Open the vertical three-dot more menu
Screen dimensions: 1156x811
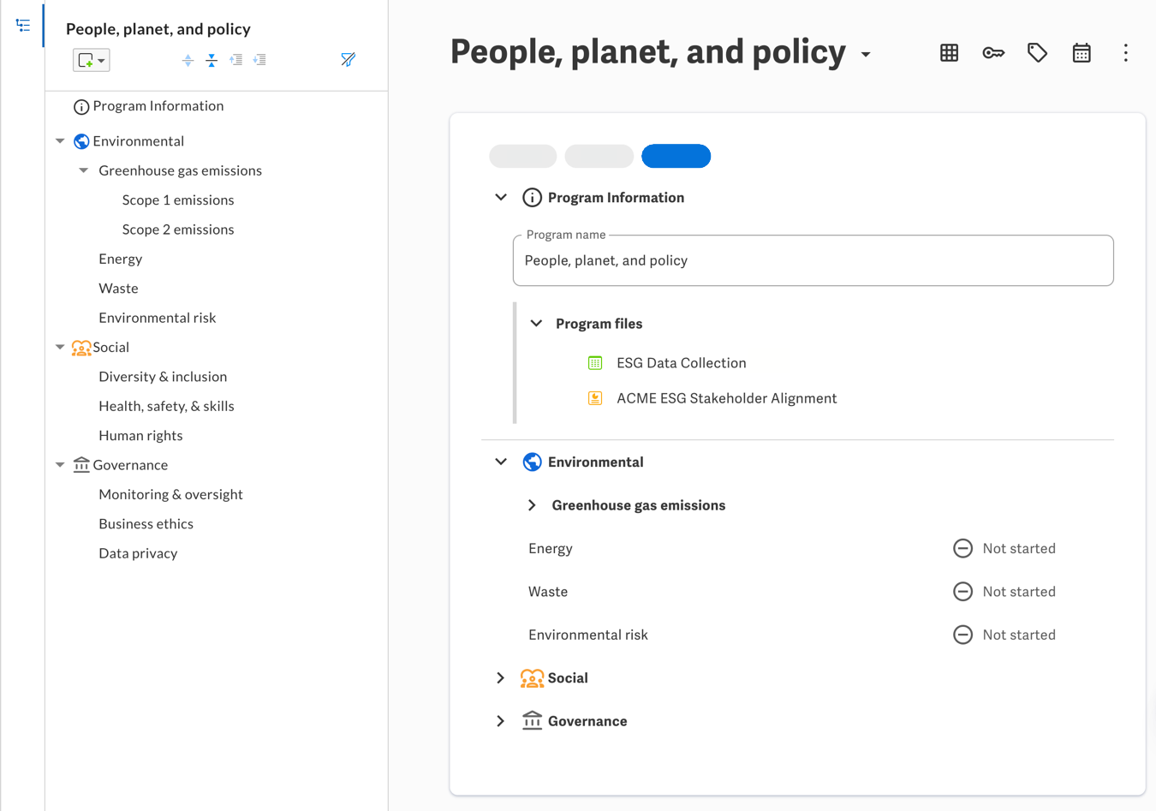(x=1125, y=53)
